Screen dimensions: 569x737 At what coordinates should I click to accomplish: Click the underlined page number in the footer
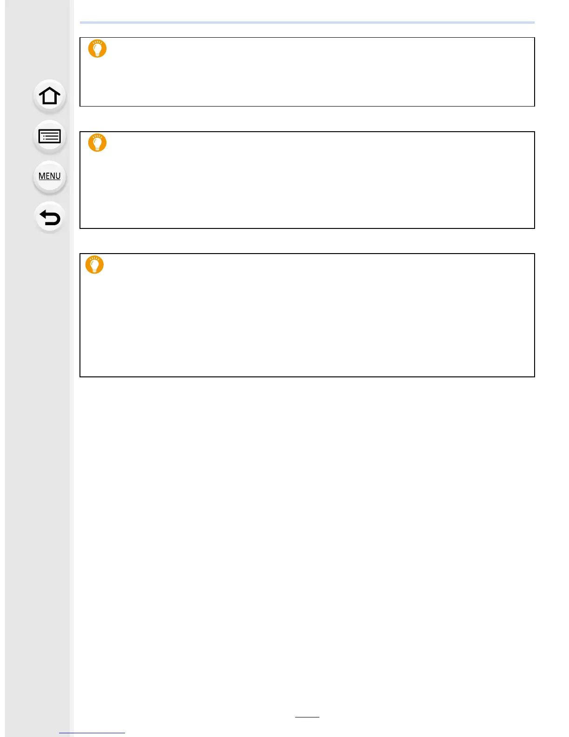(x=307, y=717)
